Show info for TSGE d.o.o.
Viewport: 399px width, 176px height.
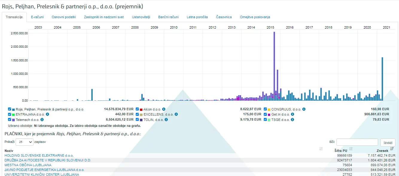(293, 120)
